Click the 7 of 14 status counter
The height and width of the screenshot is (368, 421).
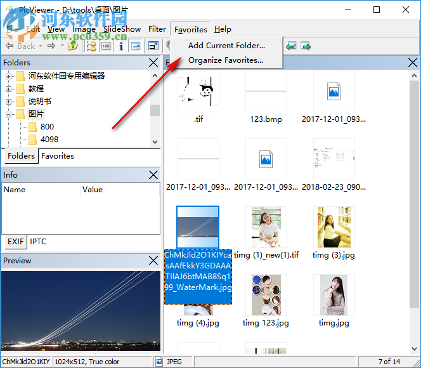point(389,362)
